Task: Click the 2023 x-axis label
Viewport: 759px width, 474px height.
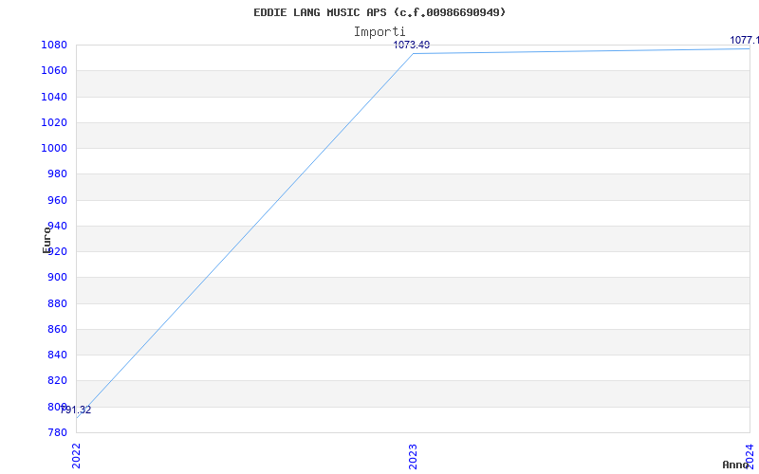Action: pyautogui.click(x=413, y=456)
